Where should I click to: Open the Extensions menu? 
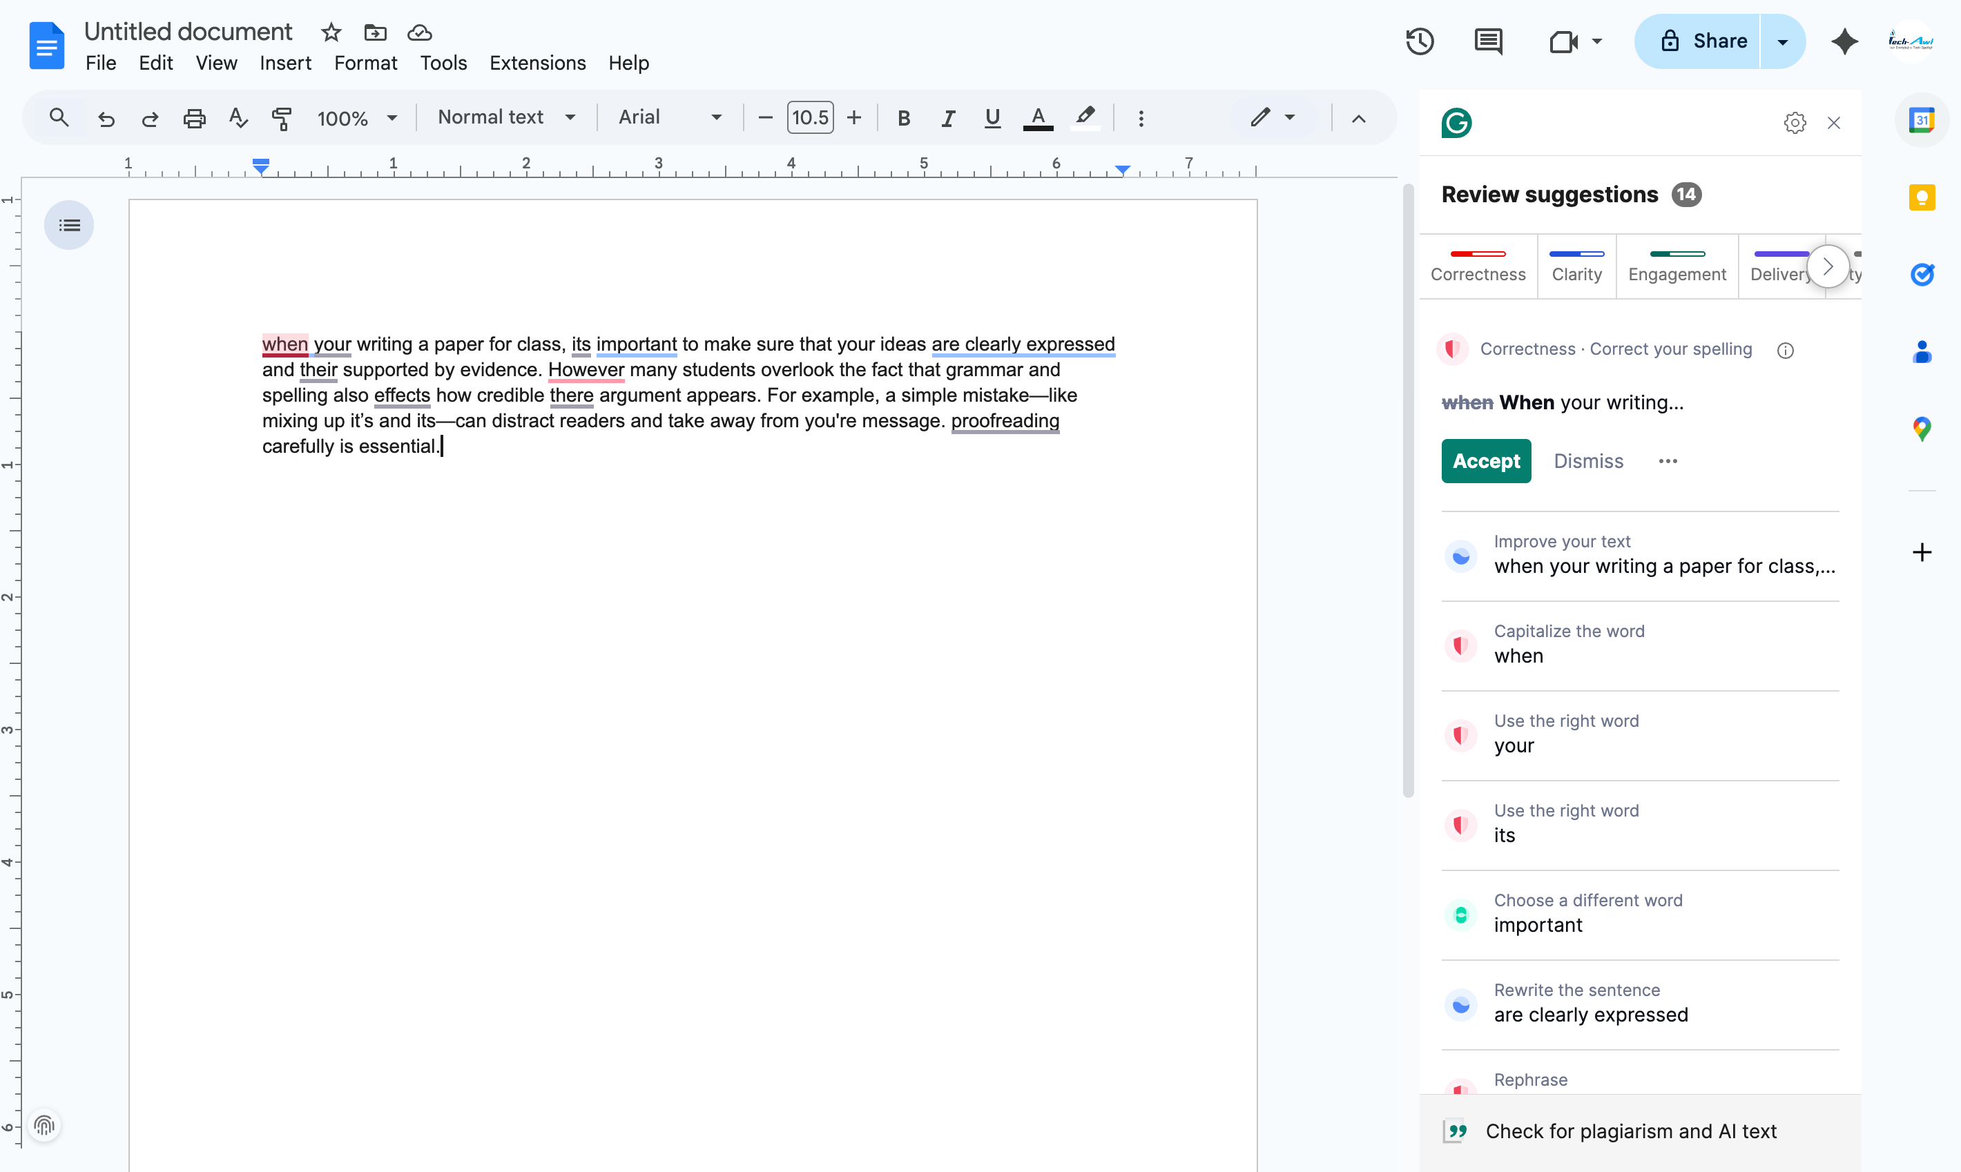[537, 64]
